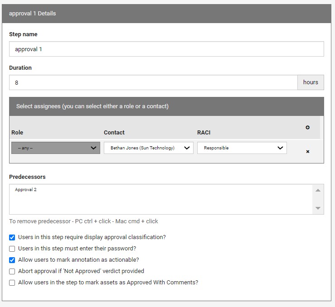
Task: Remove assignee row with x icon
Action: pyautogui.click(x=307, y=152)
